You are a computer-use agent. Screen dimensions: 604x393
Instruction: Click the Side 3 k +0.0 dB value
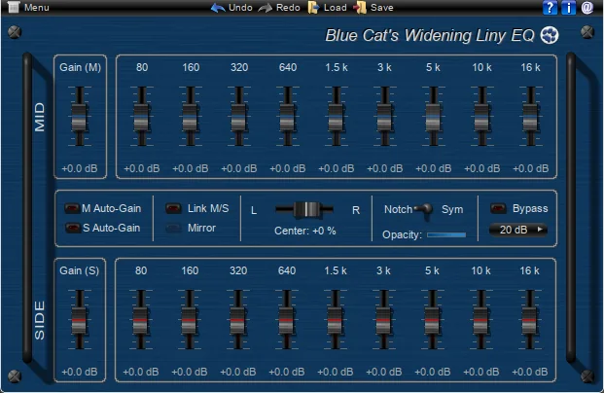point(383,372)
